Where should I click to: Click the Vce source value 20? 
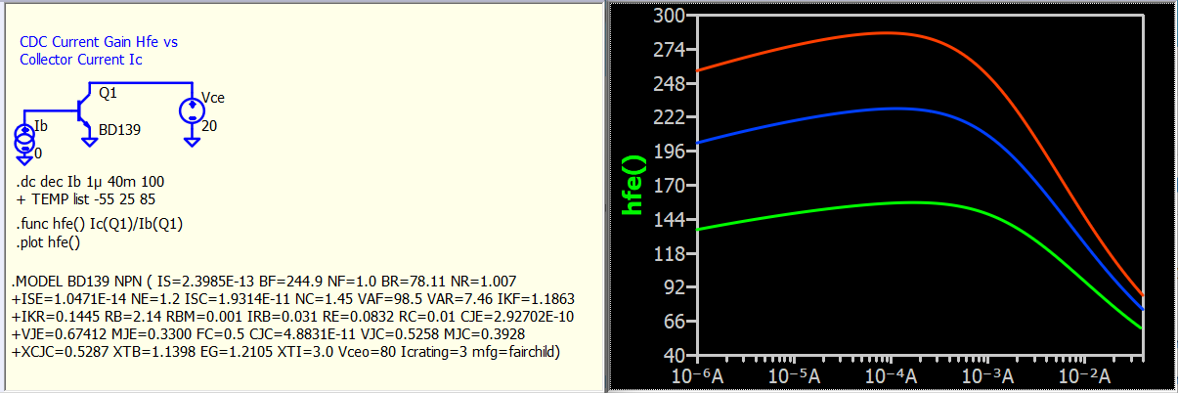click(x=209, y=126)
